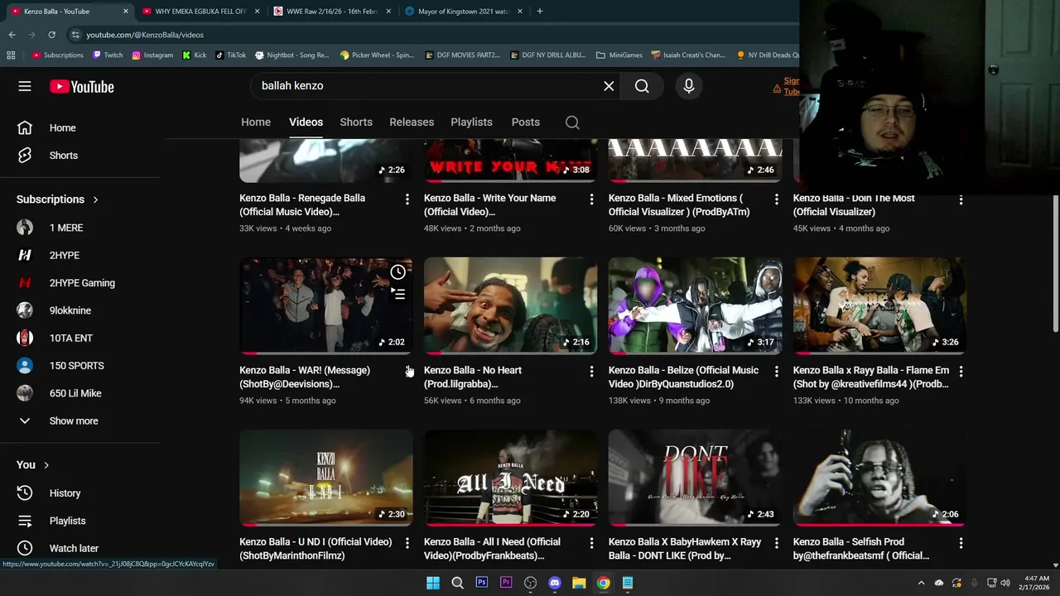Image resolution: width=1060 pixels, height=596 pixels.
Task: Open Photoshop from the taskbar
Action: pyautogui.click(x=482, y=583)
